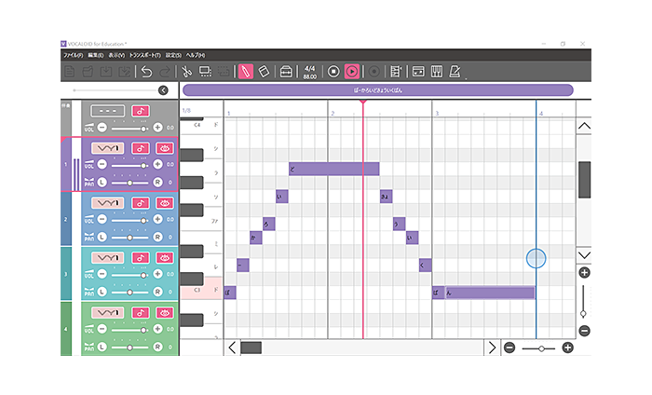Move piano roll up with up chevron
Screen dimensions: 652x395
pyautogui.click(x=584, y=126)
